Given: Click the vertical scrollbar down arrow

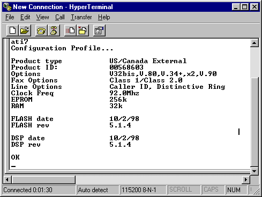Looking at the screenshot, I should click(254, 171).
